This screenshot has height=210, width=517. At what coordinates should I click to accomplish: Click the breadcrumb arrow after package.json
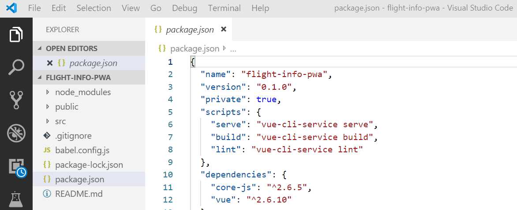[225, 49]
